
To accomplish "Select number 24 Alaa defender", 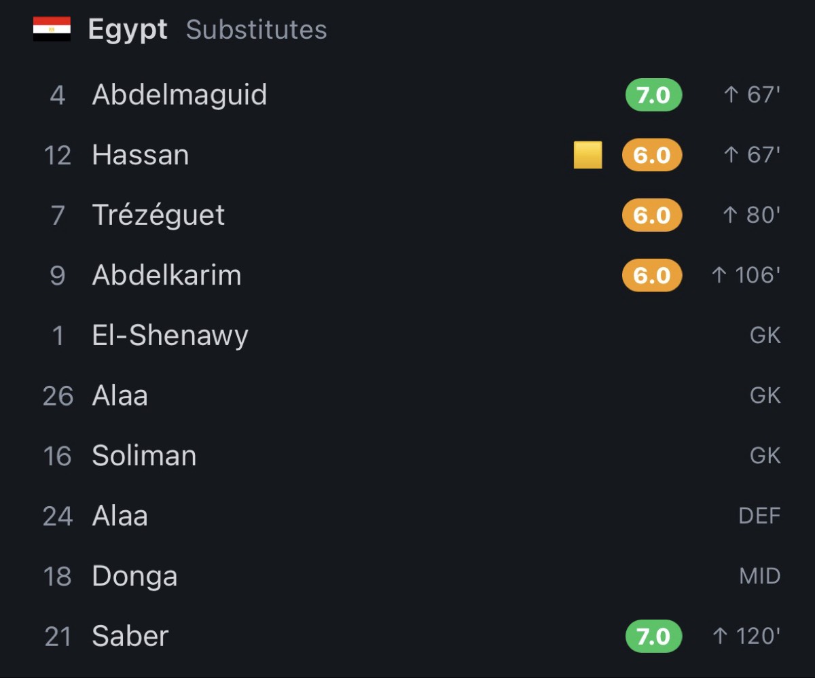I will pos(407,516).
